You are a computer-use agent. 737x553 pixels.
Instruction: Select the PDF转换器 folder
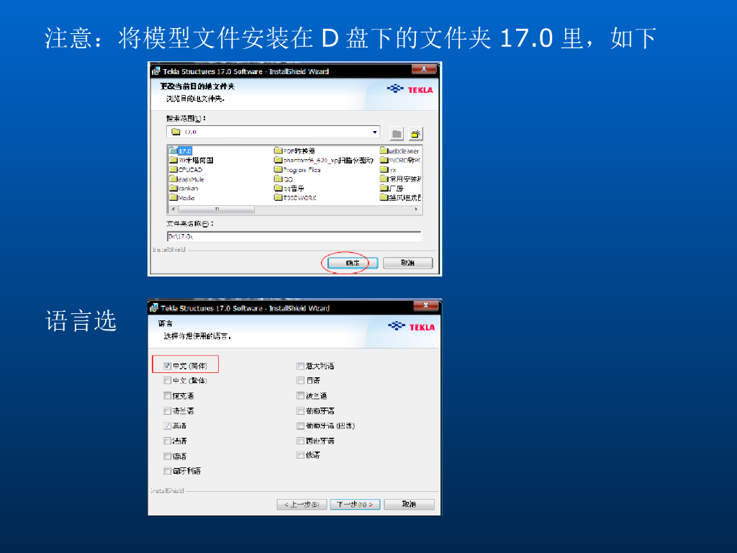(x=294, y=151)
